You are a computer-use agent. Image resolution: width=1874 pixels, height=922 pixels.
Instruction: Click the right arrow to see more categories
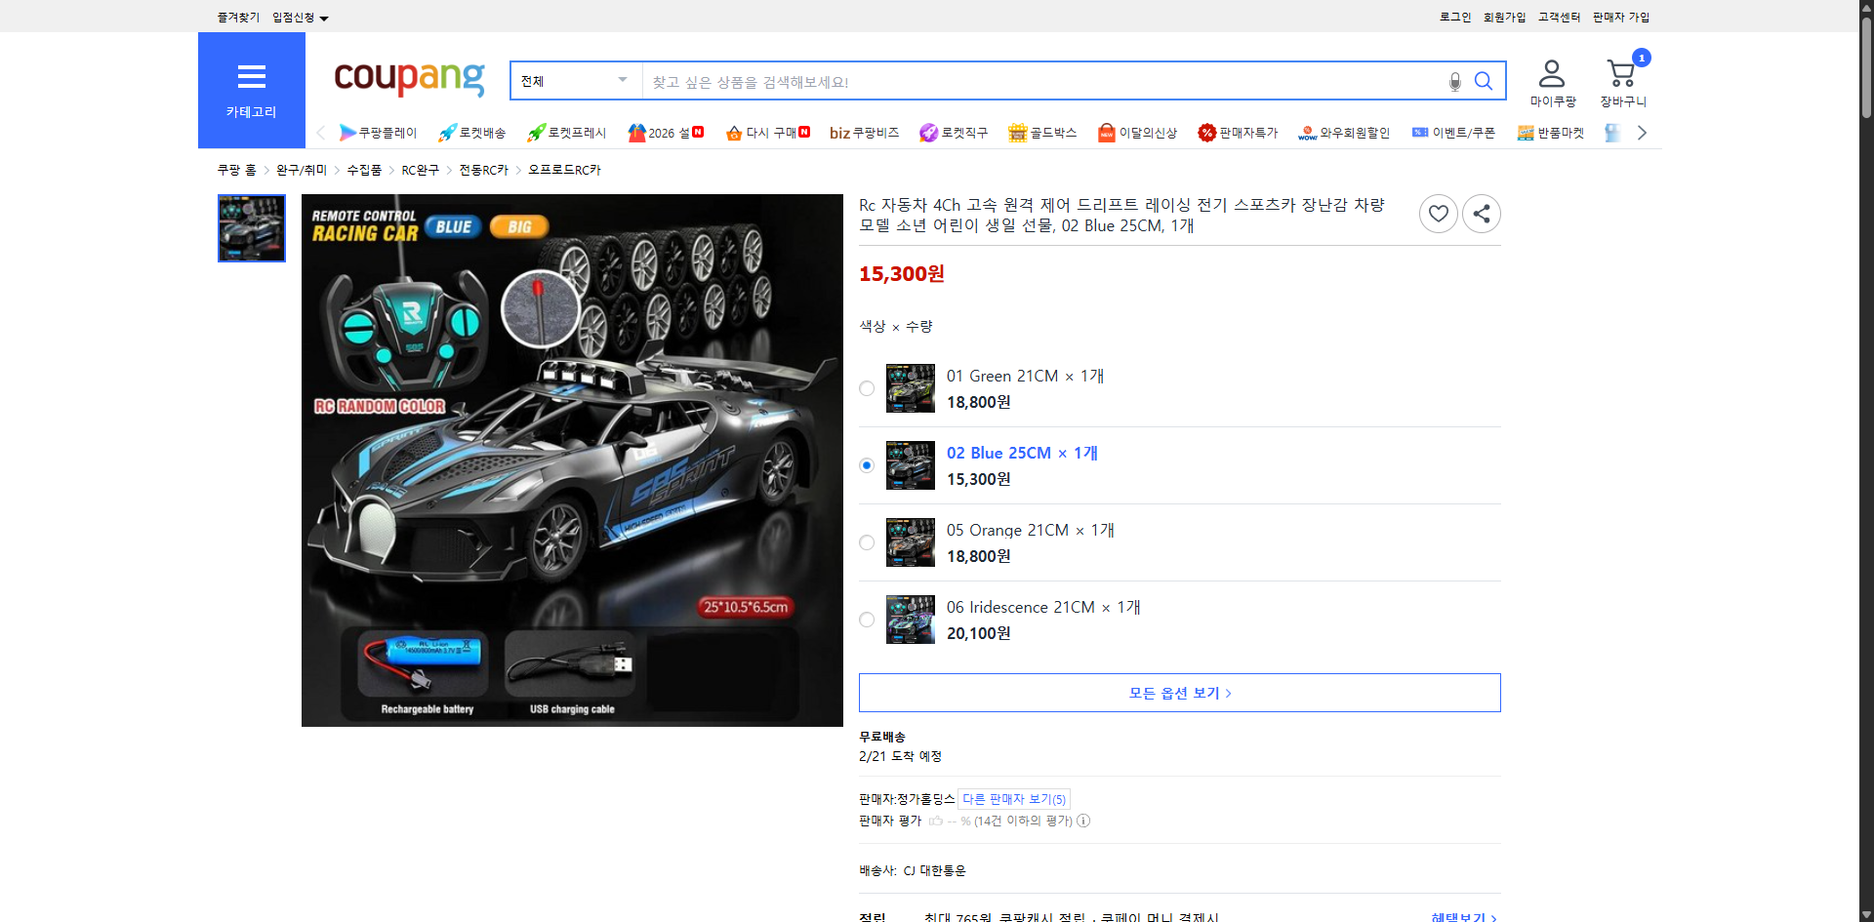tap(1642, 133)
